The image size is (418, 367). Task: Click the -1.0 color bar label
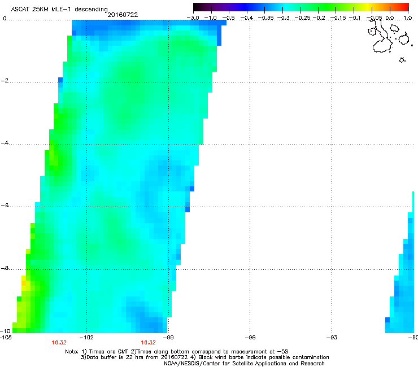pos(210,18)
